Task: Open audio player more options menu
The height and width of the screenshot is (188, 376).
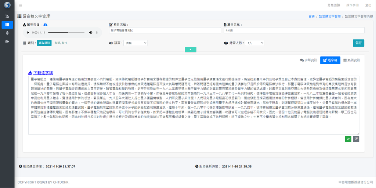Action: (97, 32)
